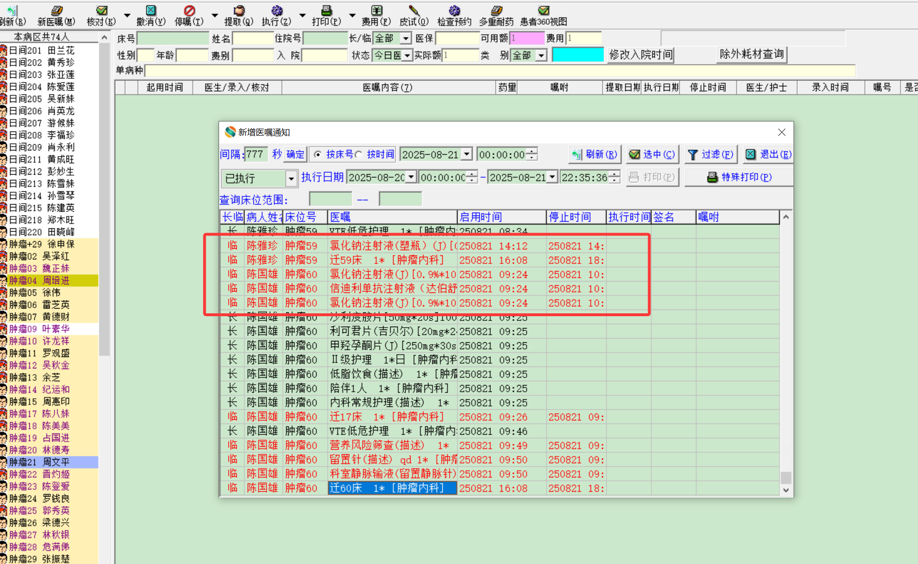
Task: Increase the 执行日期 end time stepper
Action: click(615, 174)
